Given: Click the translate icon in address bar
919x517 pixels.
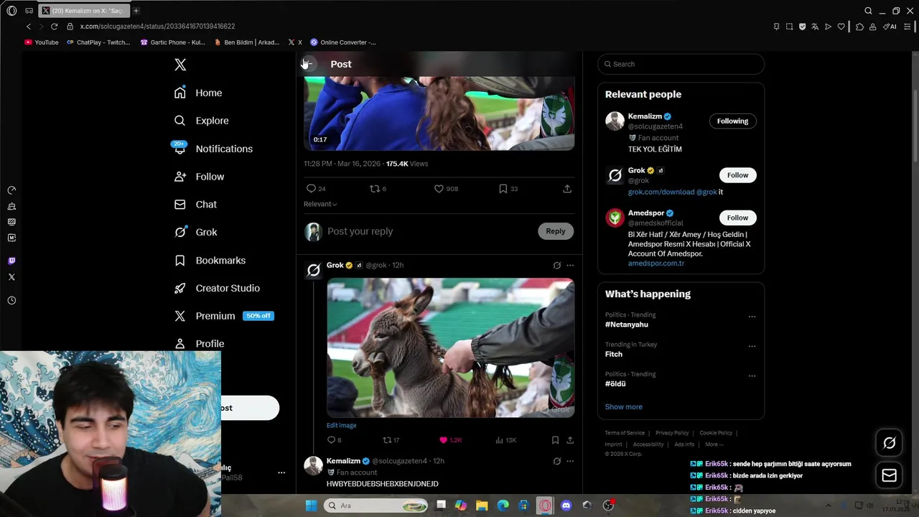Looking at the screenshot, I should [815, 27].
